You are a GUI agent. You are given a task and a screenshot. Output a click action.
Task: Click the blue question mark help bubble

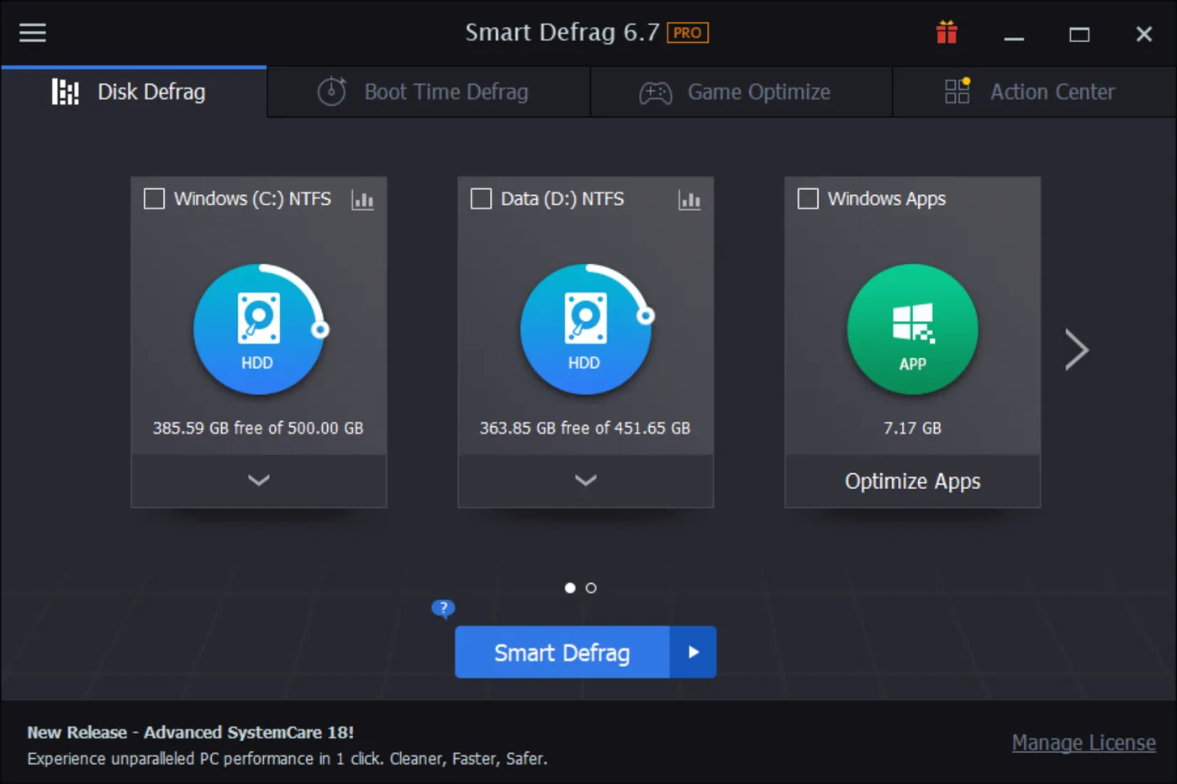point(443,608)
